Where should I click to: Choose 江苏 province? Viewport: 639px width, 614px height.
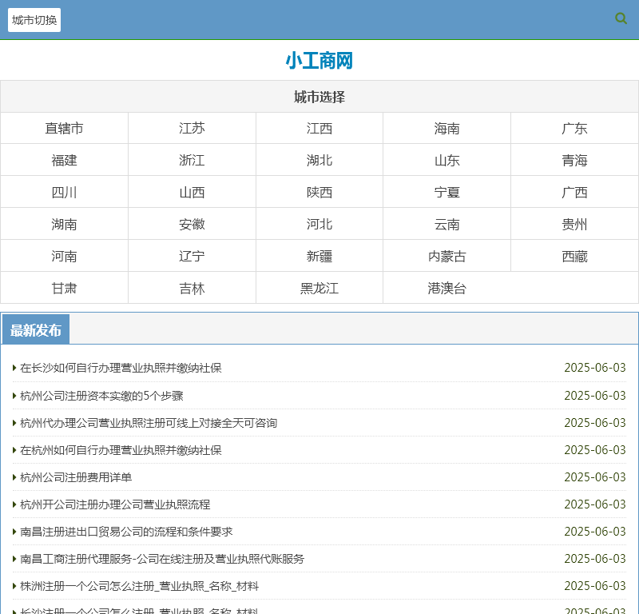click(192, 129)
